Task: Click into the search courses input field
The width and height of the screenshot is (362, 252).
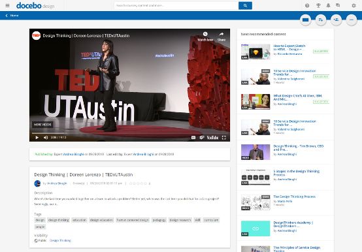Action: coord(176,5)
